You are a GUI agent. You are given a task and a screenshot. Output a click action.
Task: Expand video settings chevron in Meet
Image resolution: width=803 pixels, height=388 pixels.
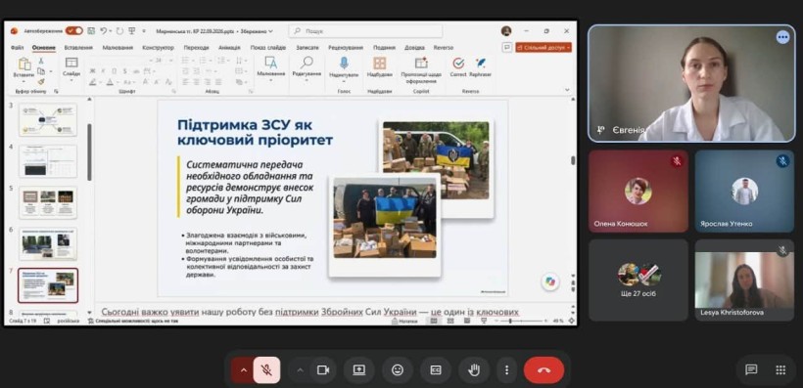[301, 370]
